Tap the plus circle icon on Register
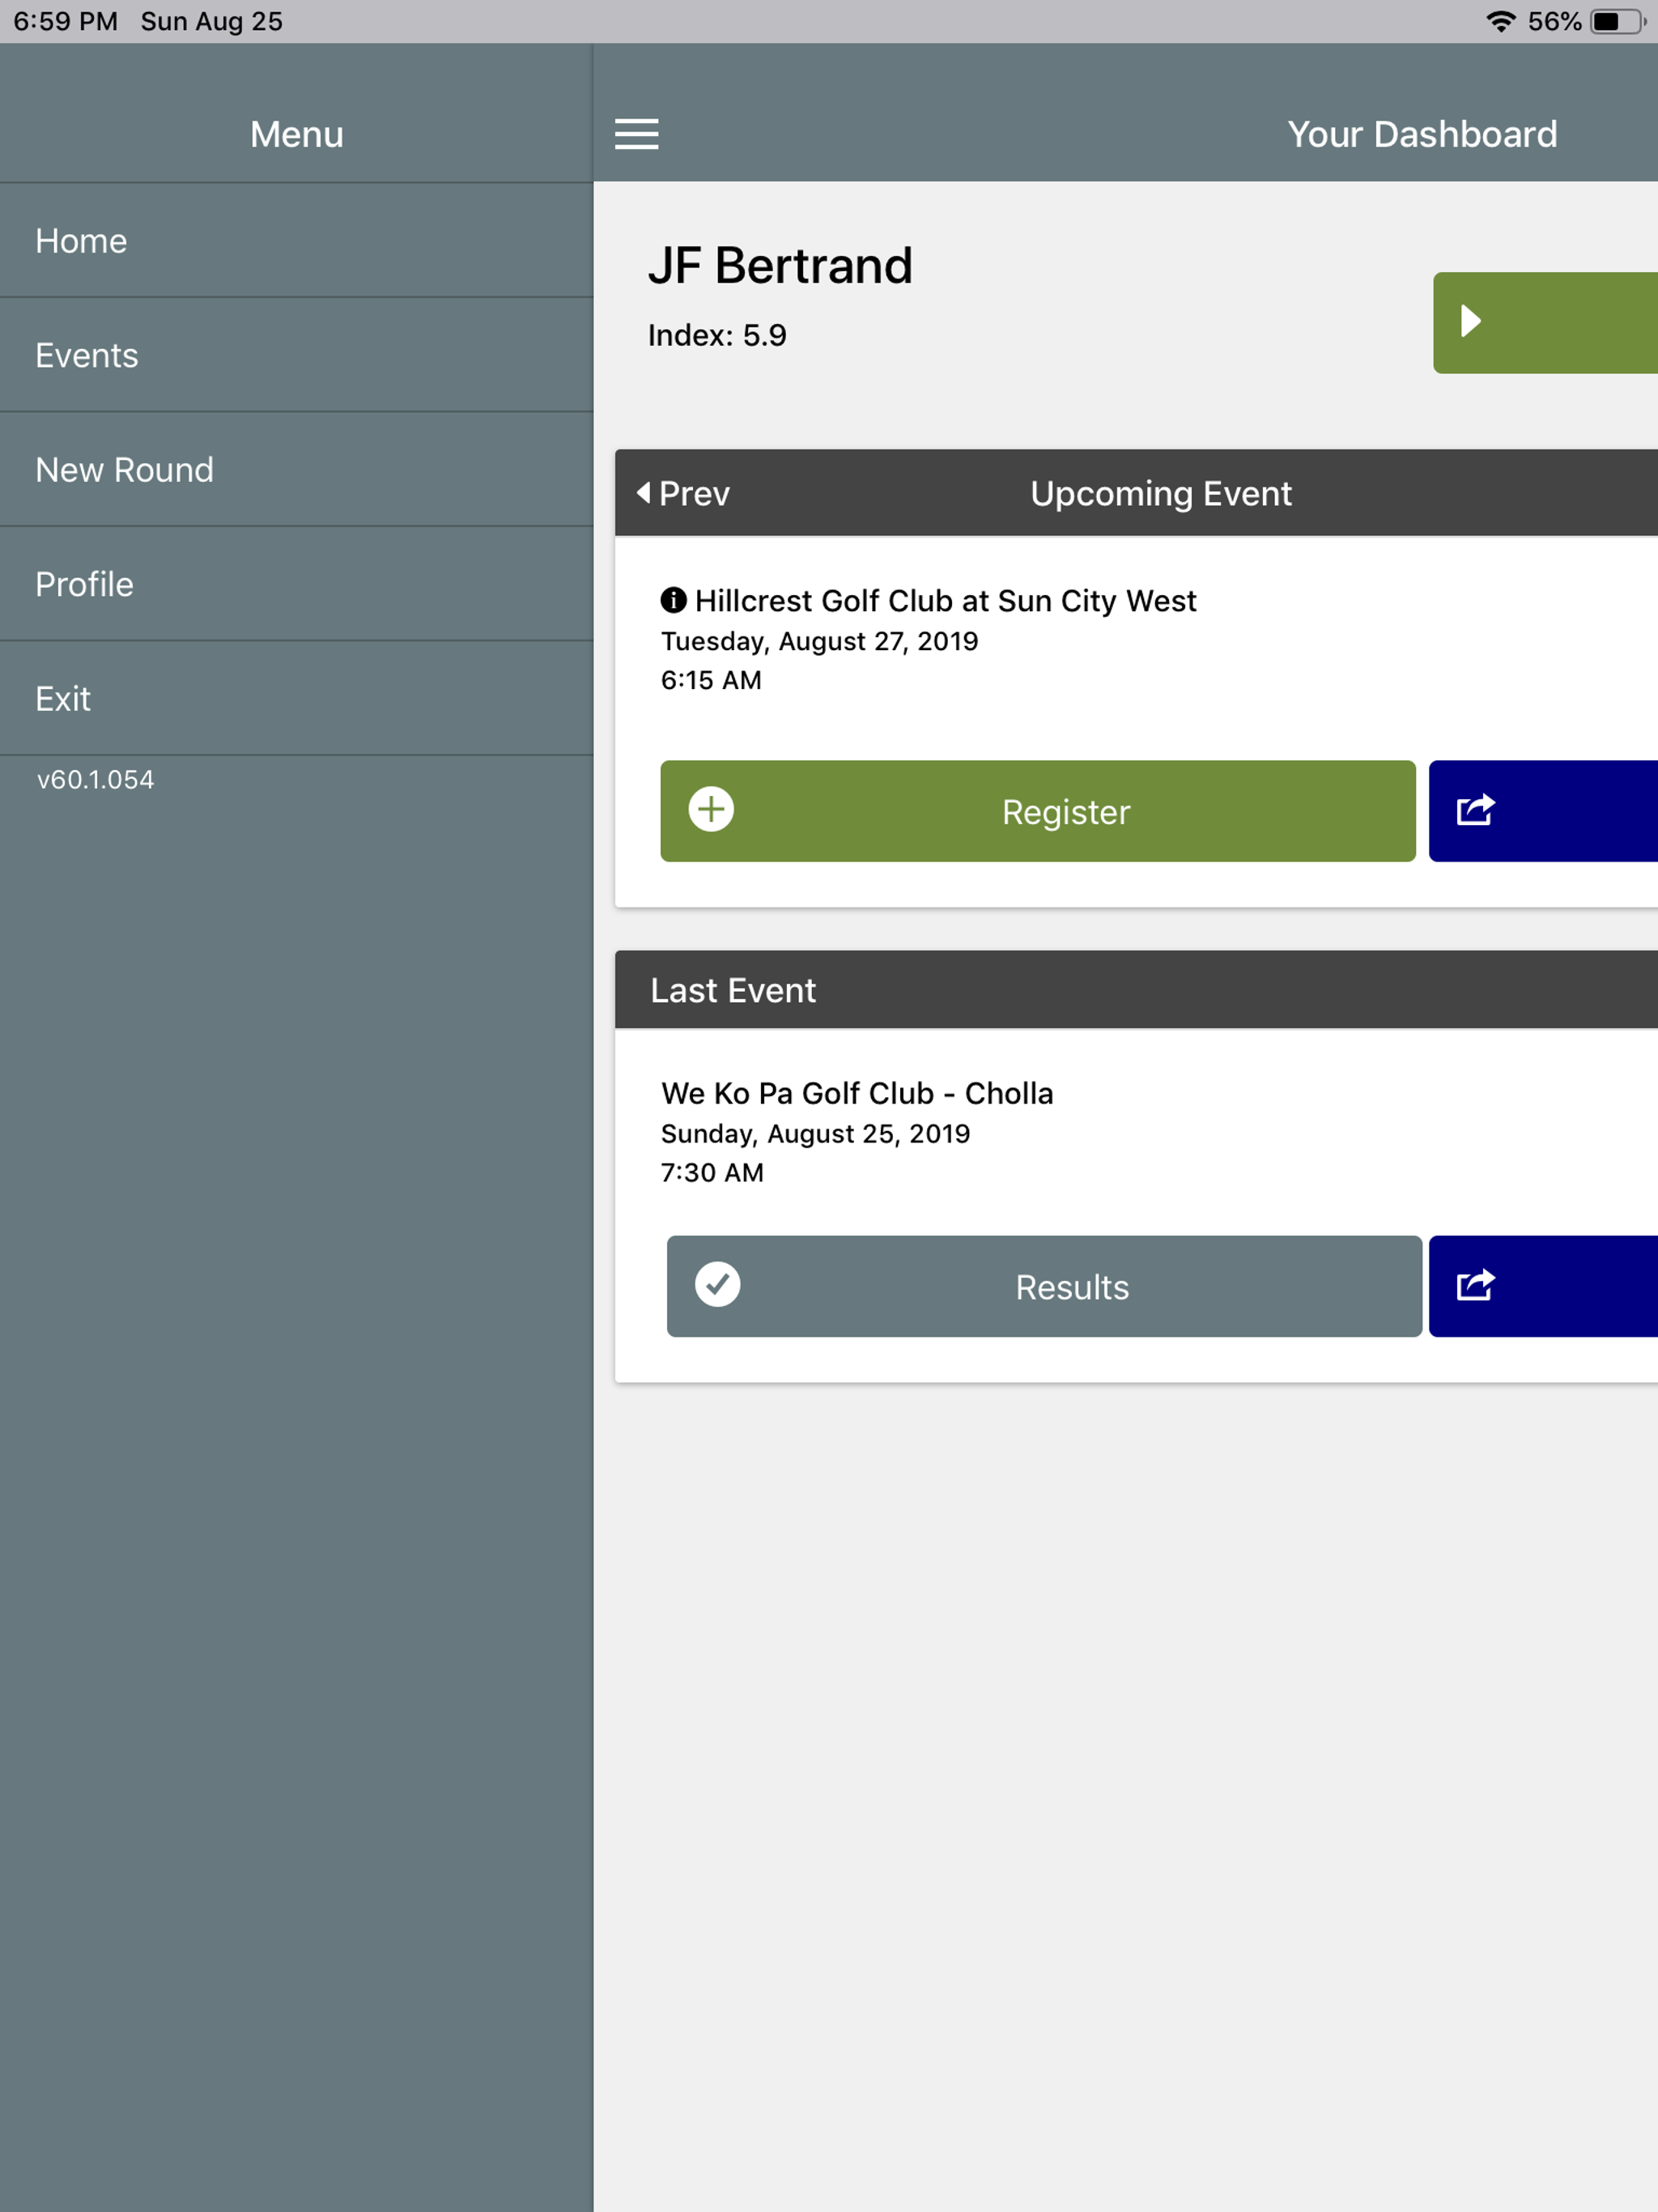Image resolution: width=1658 pixels, height=2212 pixels. (711, 809)
